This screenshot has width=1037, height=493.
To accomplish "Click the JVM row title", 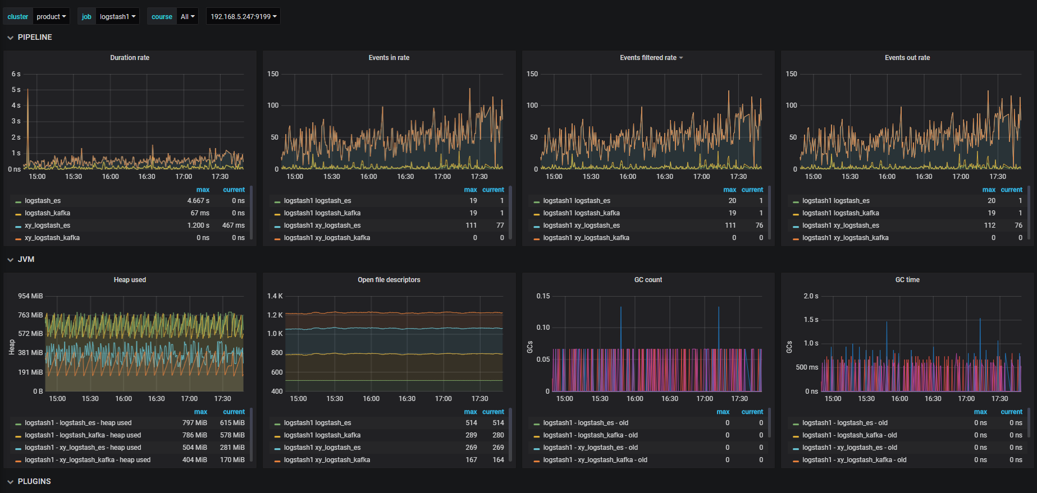I will pos(26,260).
